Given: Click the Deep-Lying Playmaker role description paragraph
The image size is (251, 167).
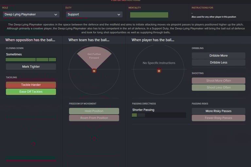Looking at the screenshot, I should (125, 29).
